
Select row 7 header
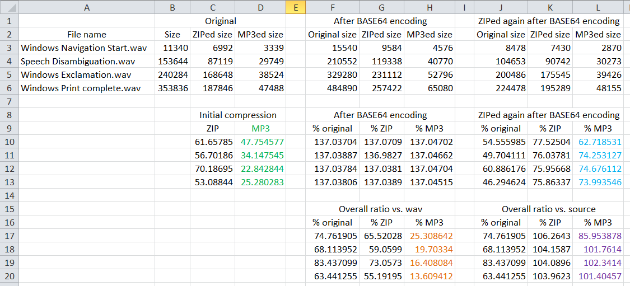(9, 101)
